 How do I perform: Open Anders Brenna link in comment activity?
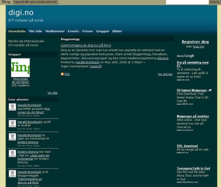(x=28, y=142)
